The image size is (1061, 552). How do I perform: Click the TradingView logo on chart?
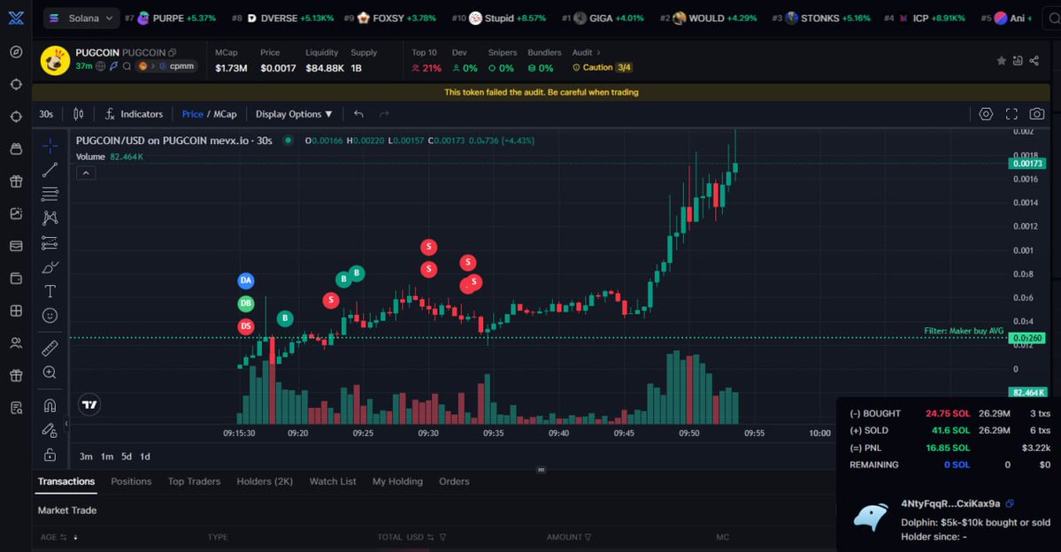[89, 404]
